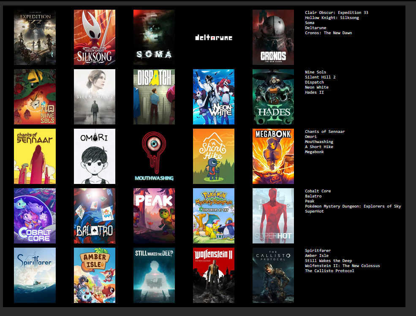Choose the Hades II cover
The width and height of the screenshot is (416, 316).
tap(273, 97)
